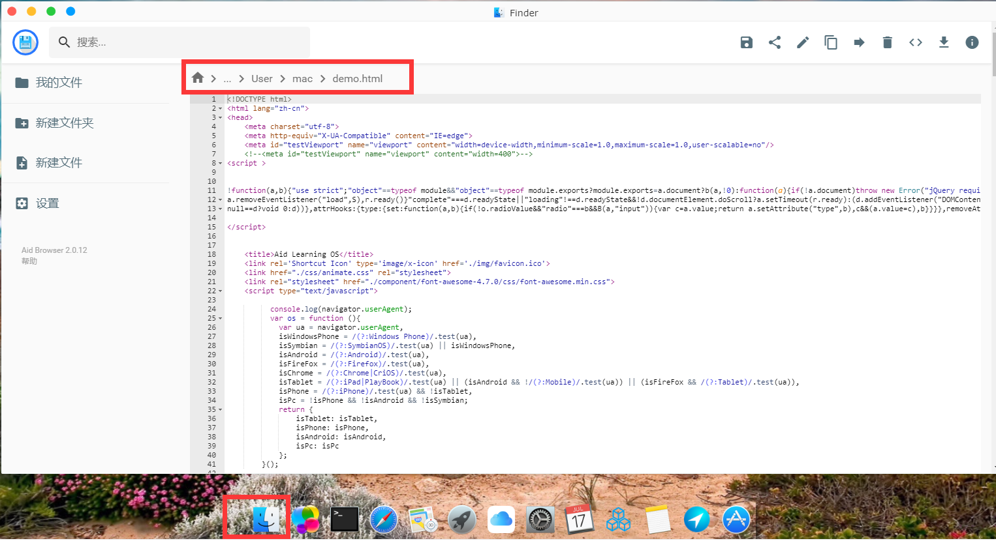Click the info circle icon
996x541 pixels.
click(972, 42)
